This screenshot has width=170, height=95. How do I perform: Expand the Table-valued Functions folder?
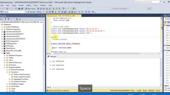[x=10, y=74]
